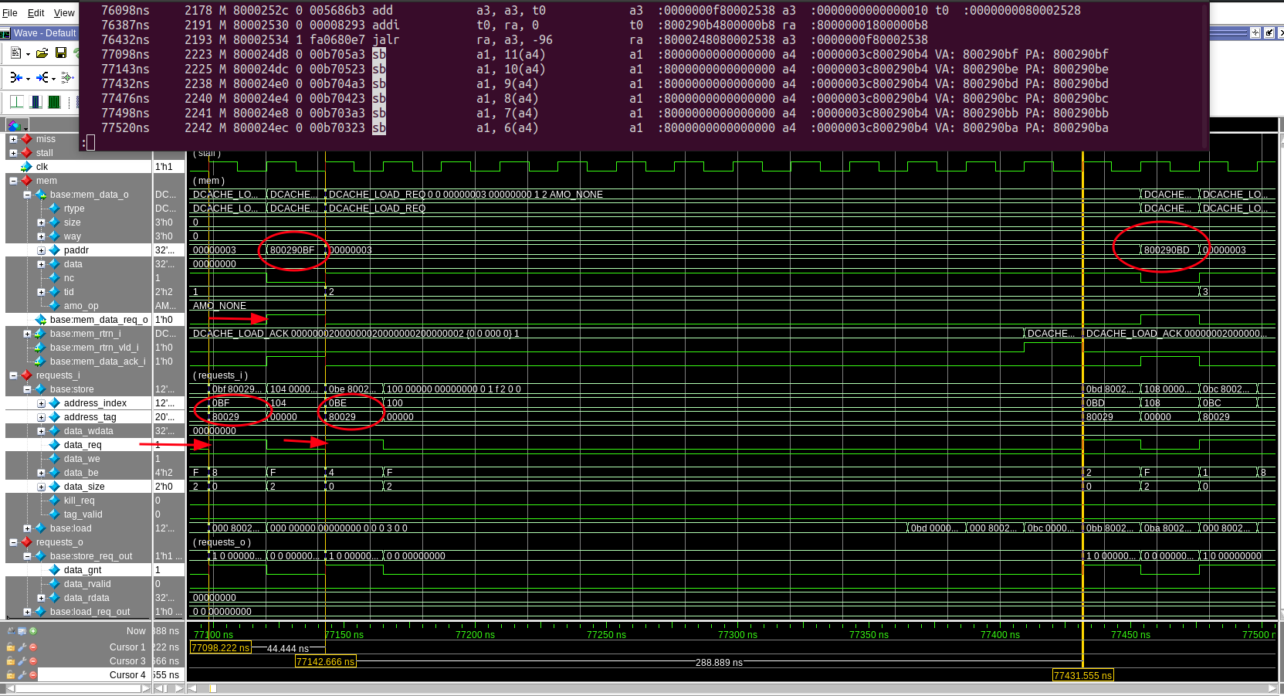Toggle the lock icon for Cursor 3
This screenshot has width=1284, height=696.
[11, 661]
